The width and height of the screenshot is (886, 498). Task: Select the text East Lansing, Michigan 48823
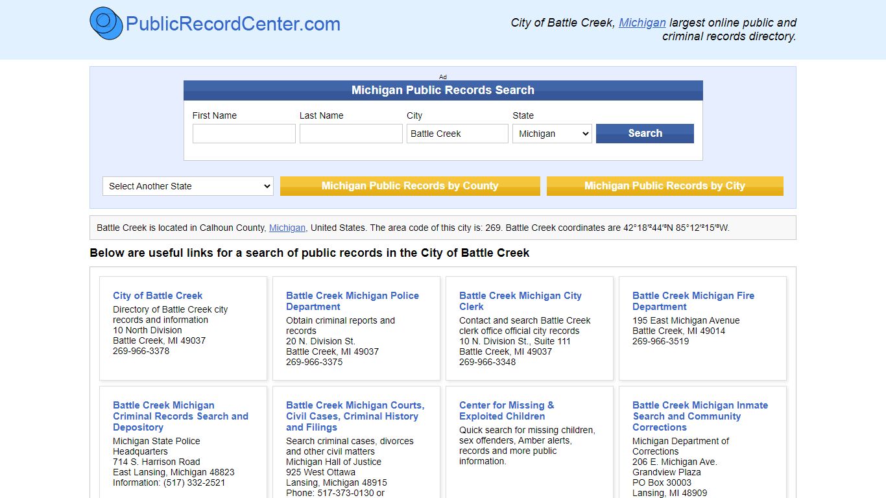tap(174, 472)
